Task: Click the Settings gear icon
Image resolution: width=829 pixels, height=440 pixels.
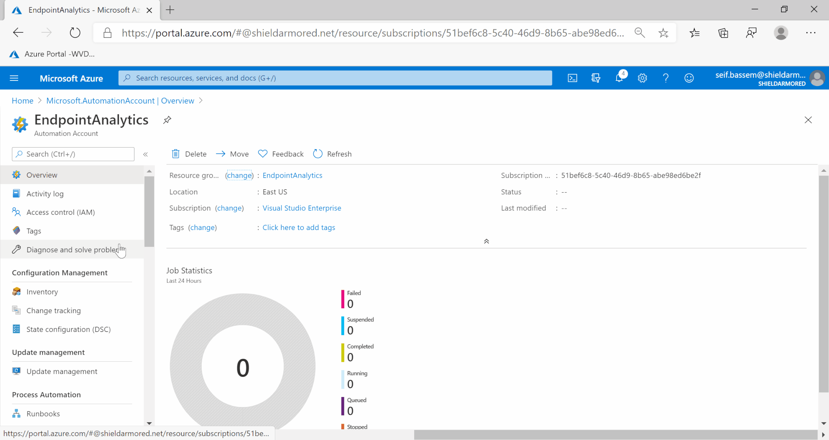Action: pyautogui.click(x=642, y=78)
